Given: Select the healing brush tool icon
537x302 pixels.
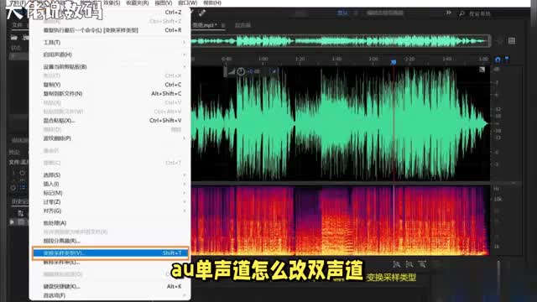Looking at the screenshot, I should tap(202, 13).
